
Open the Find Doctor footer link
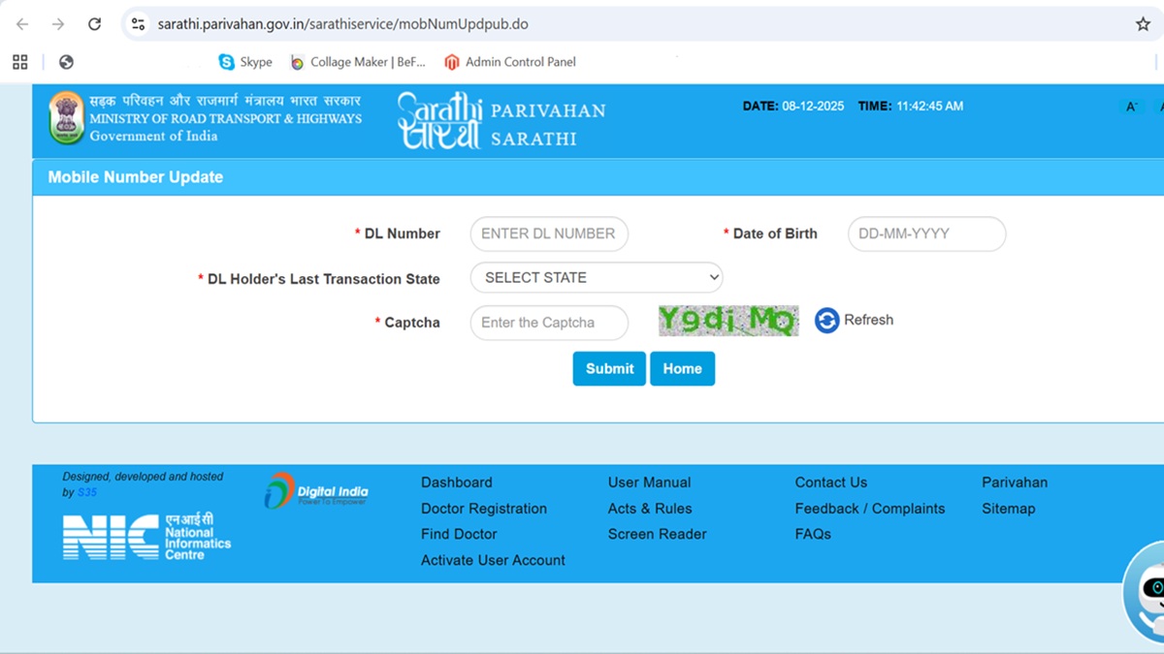pos(459,534)
